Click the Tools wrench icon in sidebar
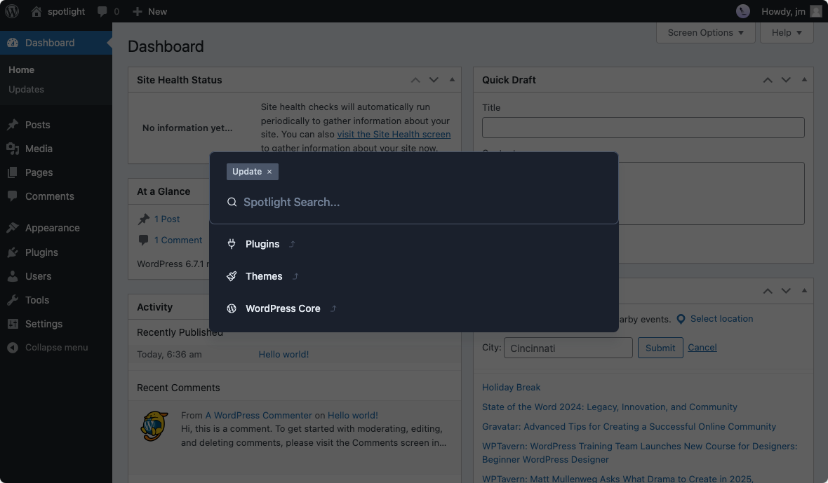The image size is (828, 483). [x=13, y=300]
